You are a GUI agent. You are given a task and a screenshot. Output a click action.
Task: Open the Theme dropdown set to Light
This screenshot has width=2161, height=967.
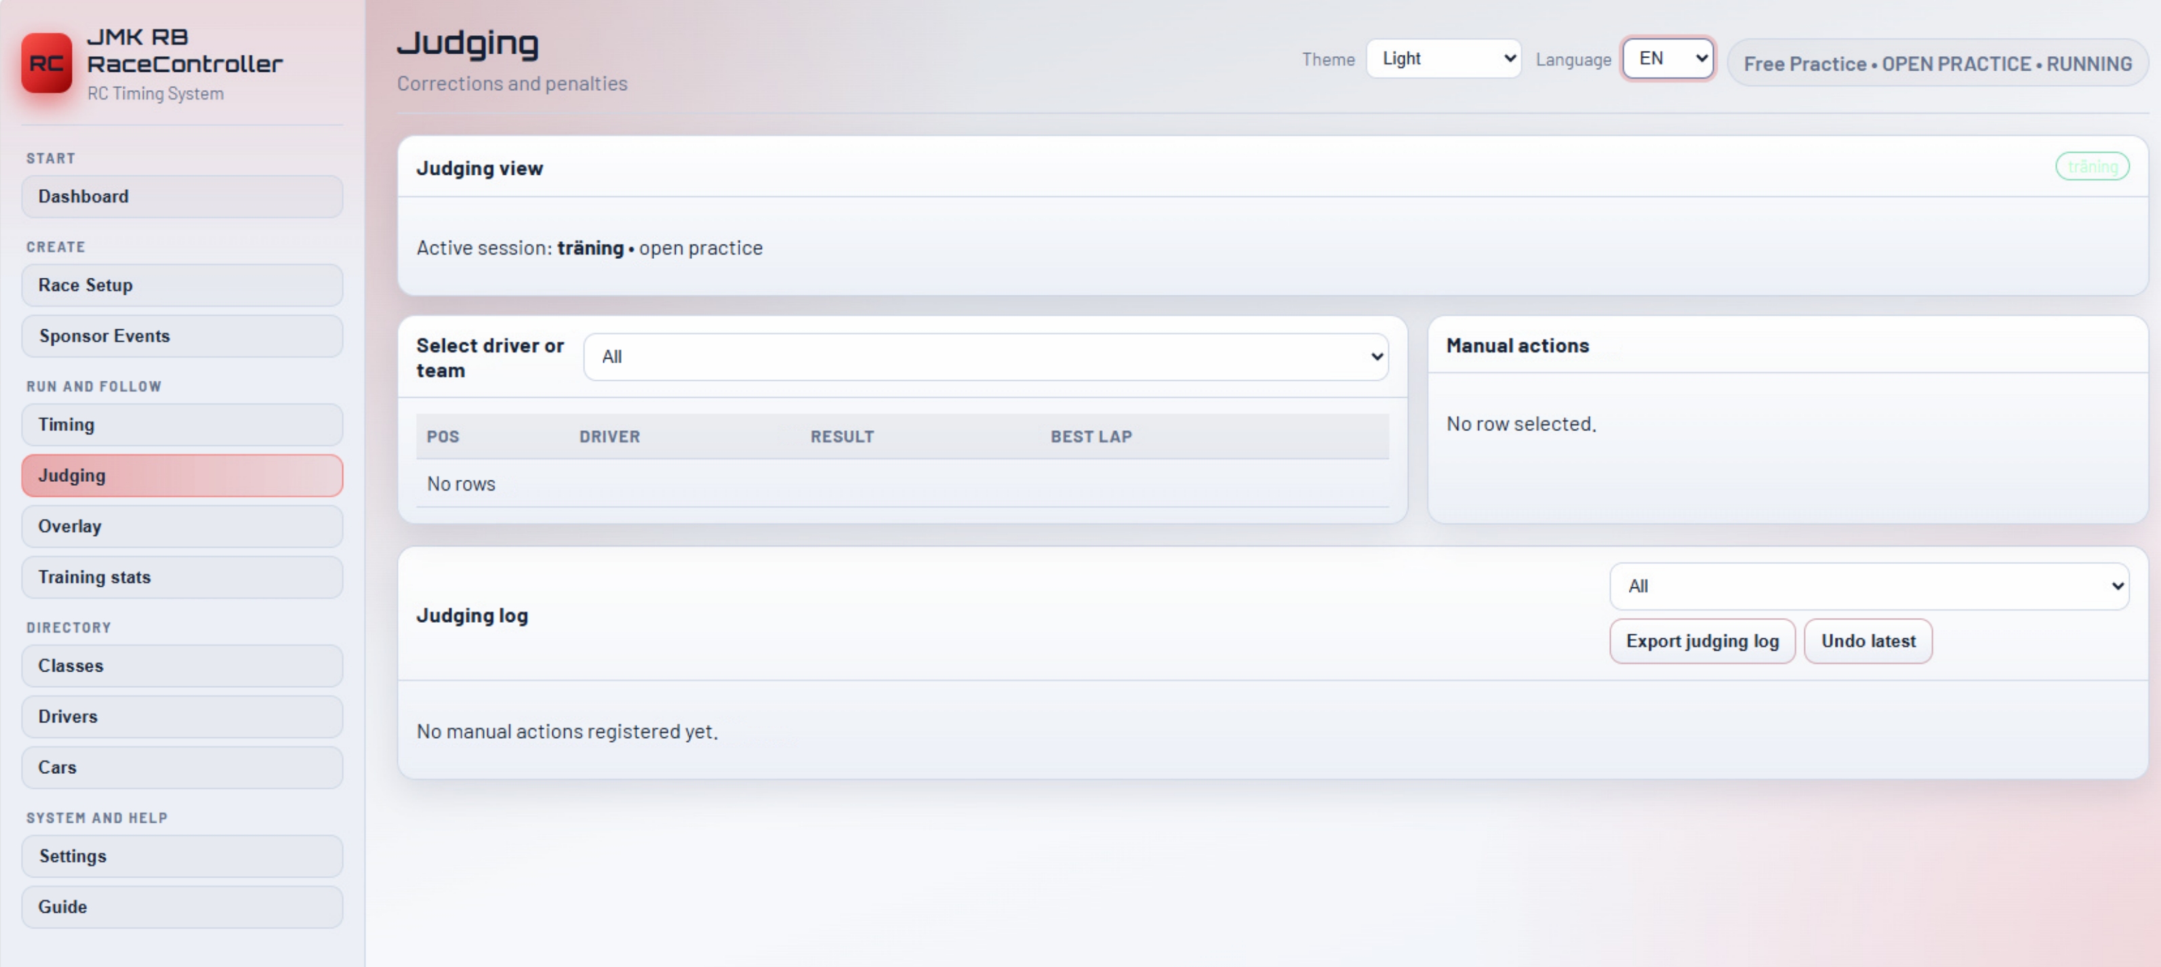[1443, 59]
